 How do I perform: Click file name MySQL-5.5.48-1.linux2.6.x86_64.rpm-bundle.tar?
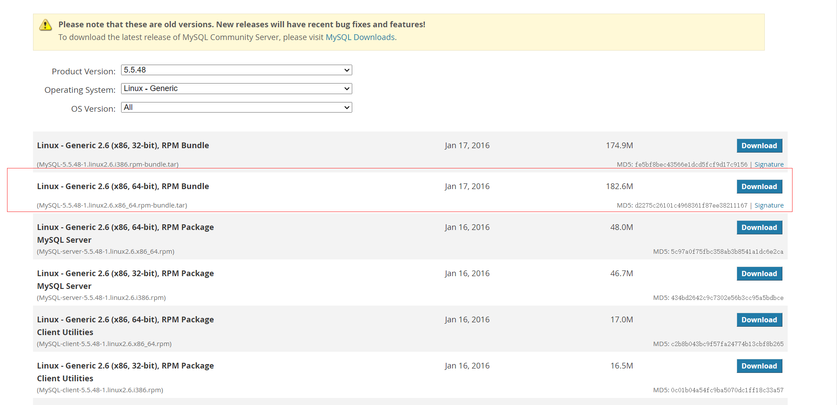[x=112, y=205]
